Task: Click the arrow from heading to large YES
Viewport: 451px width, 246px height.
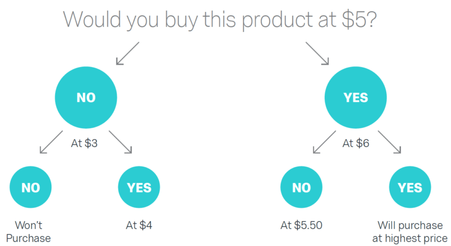Action: pyautogui.click(x=316, y=55)
